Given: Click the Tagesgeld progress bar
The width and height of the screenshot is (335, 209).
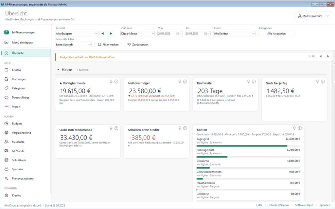Looking at the screenshot, I should coord(248,146).
